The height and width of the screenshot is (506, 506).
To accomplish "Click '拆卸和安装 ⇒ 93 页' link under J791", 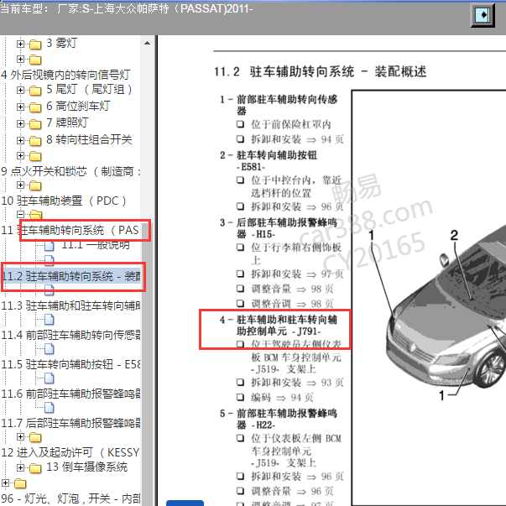I will pos(298,383).
